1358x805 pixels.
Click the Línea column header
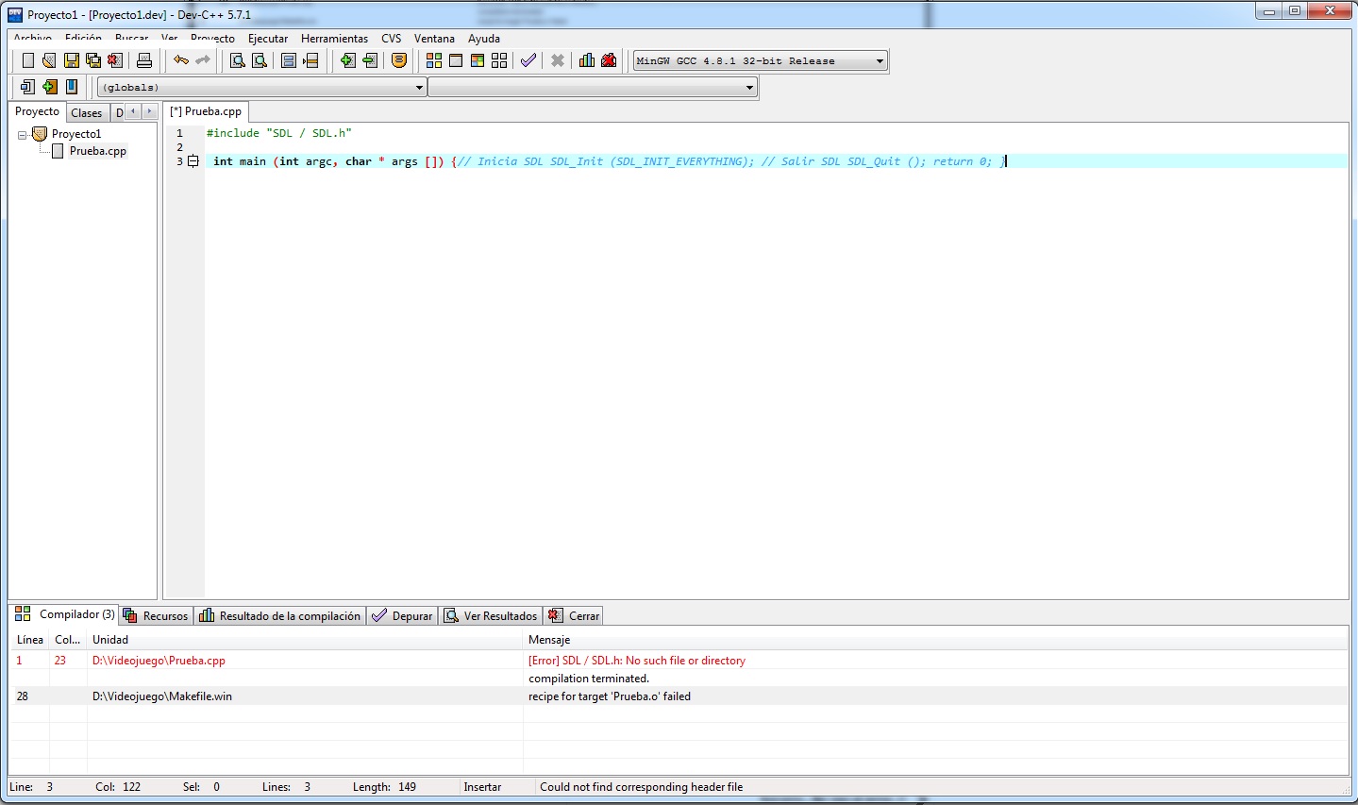[x=30, y=640]
